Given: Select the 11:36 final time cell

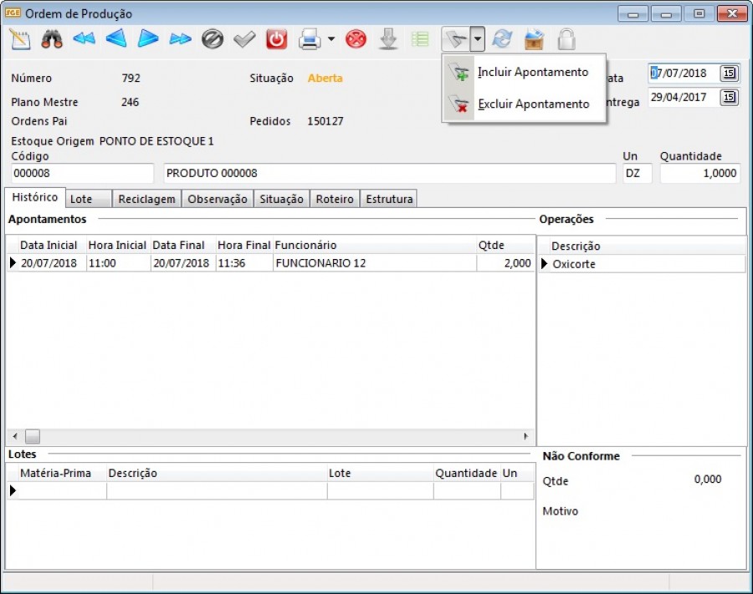Looking at the screenshot, I should click(244, 263).
